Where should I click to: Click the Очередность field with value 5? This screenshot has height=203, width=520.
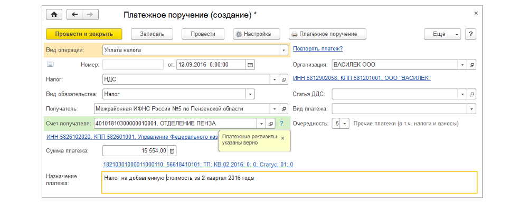tap(336, 124)
